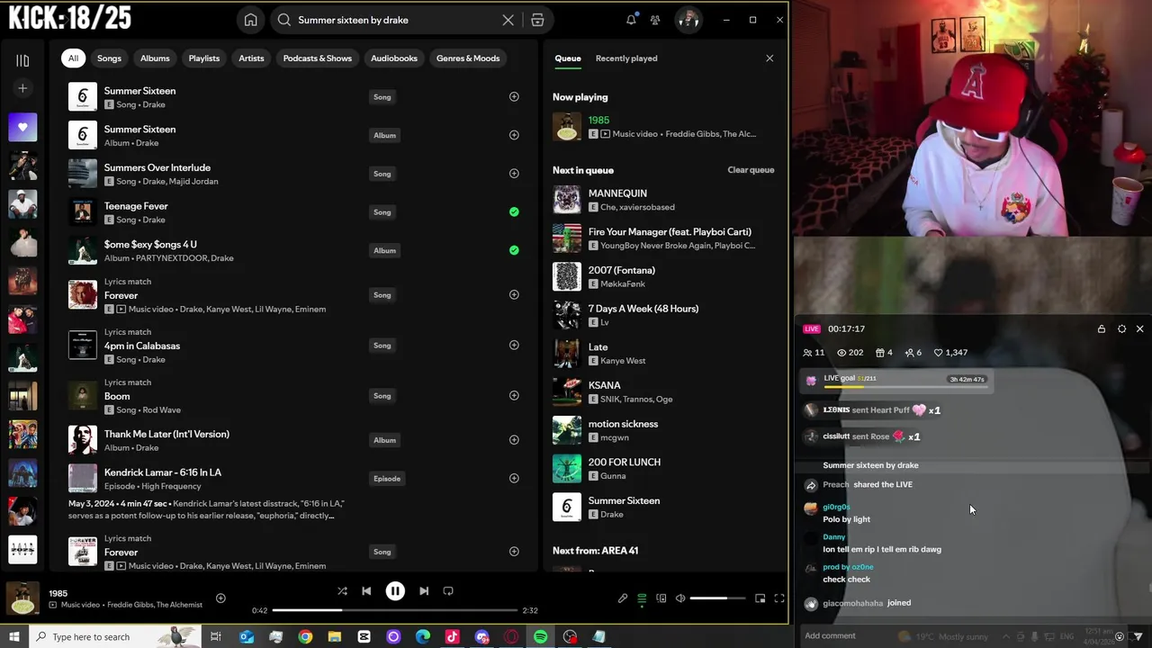Pause the current track
The width and height of the screenshot is (1152, 648).
pos(395,591)
